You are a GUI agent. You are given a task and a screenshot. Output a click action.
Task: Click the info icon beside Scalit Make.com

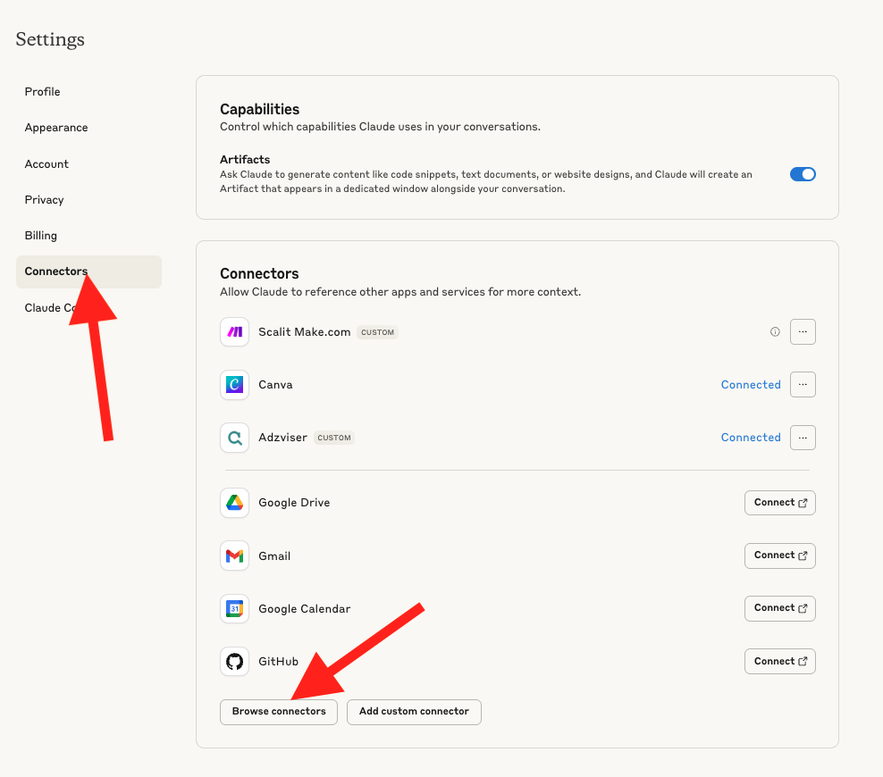coord(775,332)
